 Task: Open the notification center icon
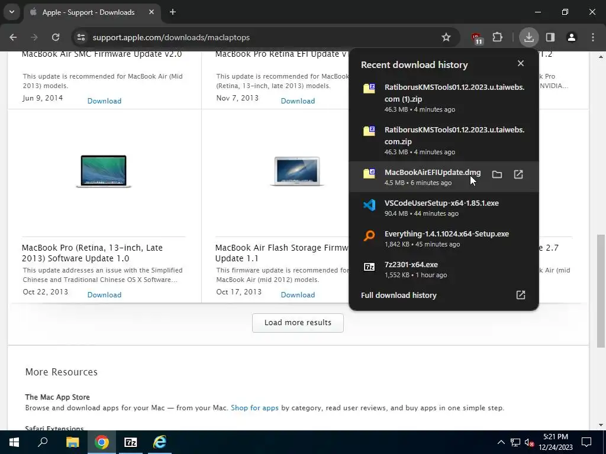[586, 442]
